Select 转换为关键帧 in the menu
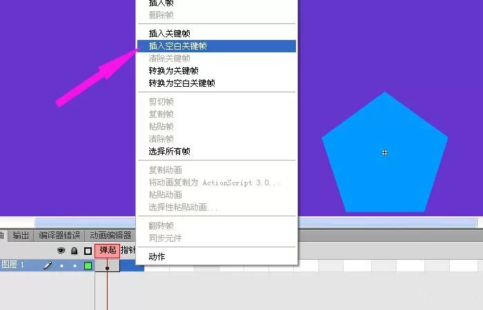The image size is (483, 310). pyautogui.click(x=217, y=71)
